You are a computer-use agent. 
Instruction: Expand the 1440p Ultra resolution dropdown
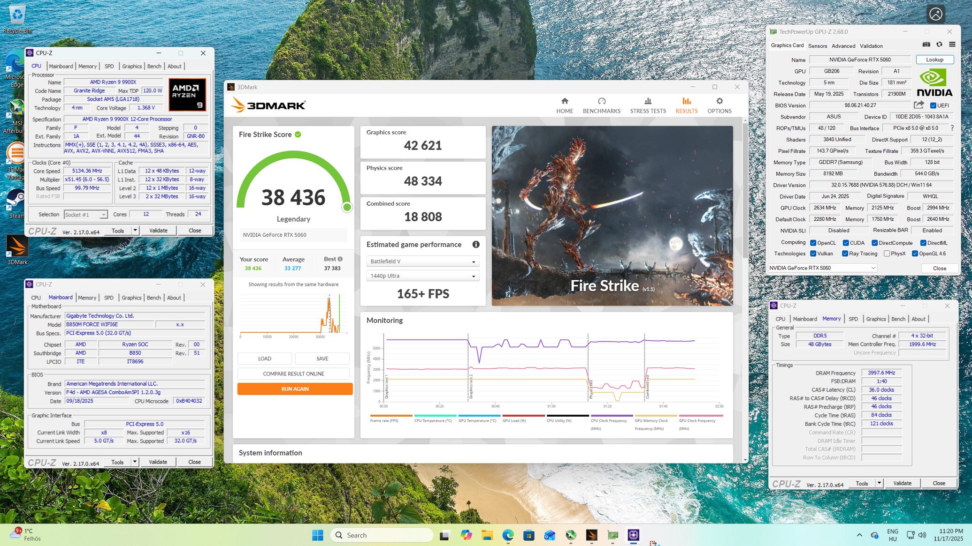[x=422, y=276]
